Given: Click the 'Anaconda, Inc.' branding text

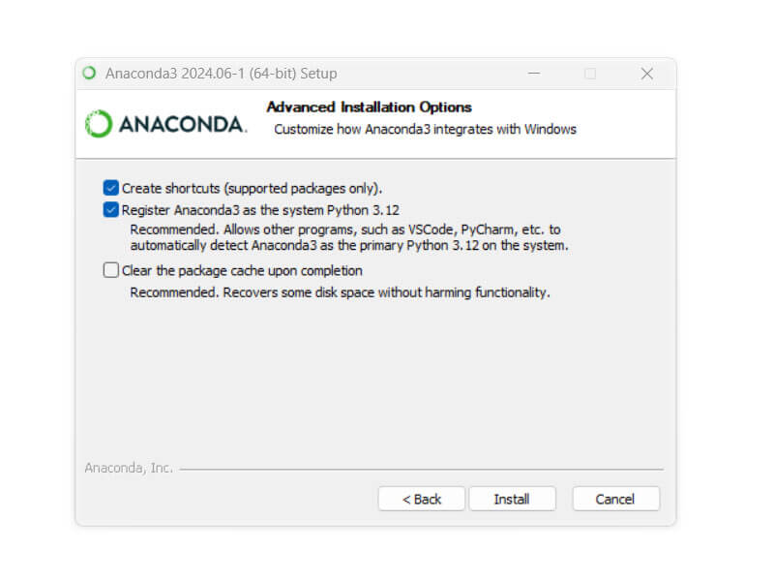Looking at the screenshot, I should pos(129,468).
